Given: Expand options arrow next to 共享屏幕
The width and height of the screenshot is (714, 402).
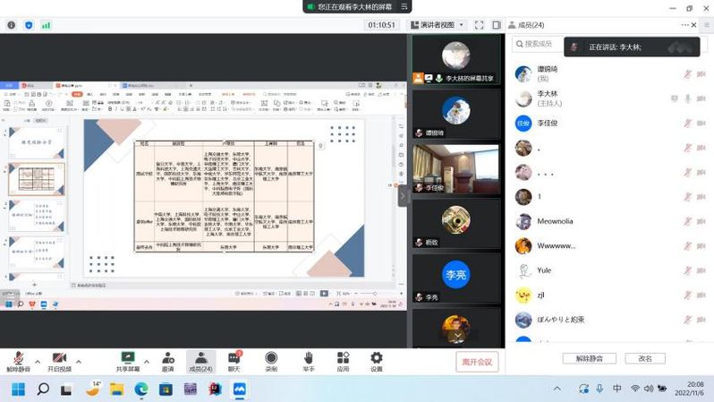Looking at the screenshot, I should click(148, 363).
